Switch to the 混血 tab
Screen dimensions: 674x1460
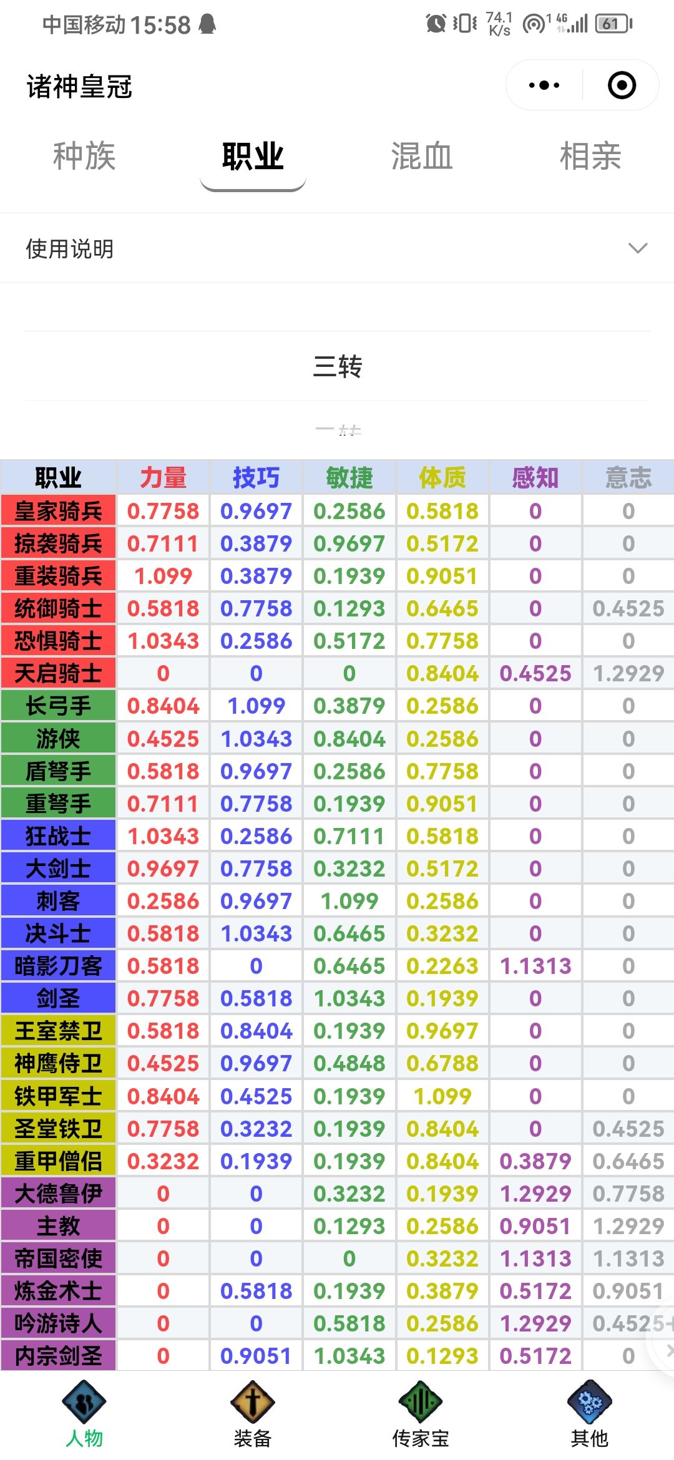pos(421,156)
